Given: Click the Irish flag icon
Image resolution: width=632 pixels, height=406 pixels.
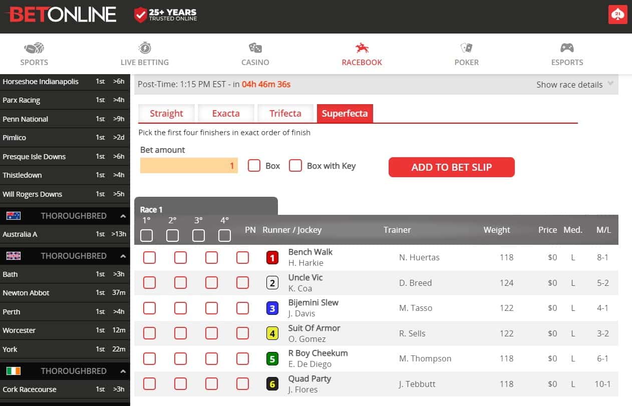Looking at the screenshot, I should click(14, 371).
